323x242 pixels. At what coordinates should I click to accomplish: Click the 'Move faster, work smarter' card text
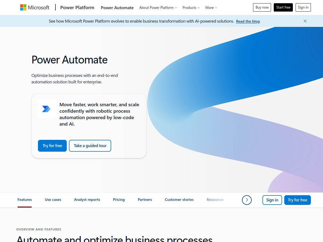click(99, 114)
